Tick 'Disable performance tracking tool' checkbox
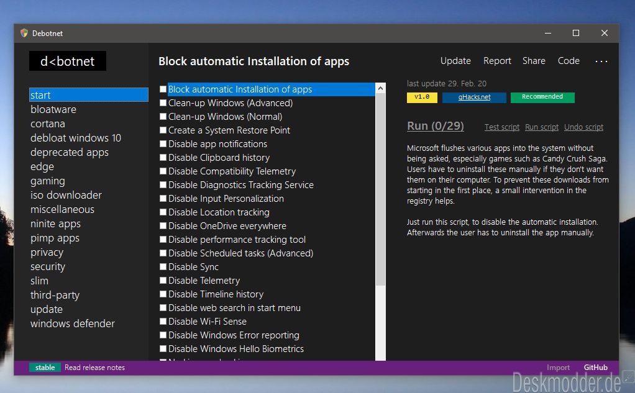This screenshot has width=635, height=393. [x=163, y=239]
